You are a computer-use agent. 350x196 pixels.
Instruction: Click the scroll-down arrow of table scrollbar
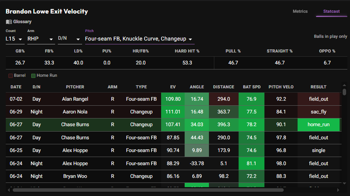[x=344, y=183]
